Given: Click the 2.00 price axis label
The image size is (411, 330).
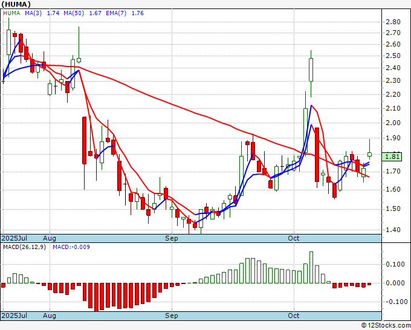Looking at the screenshot, I should (393, 123).
